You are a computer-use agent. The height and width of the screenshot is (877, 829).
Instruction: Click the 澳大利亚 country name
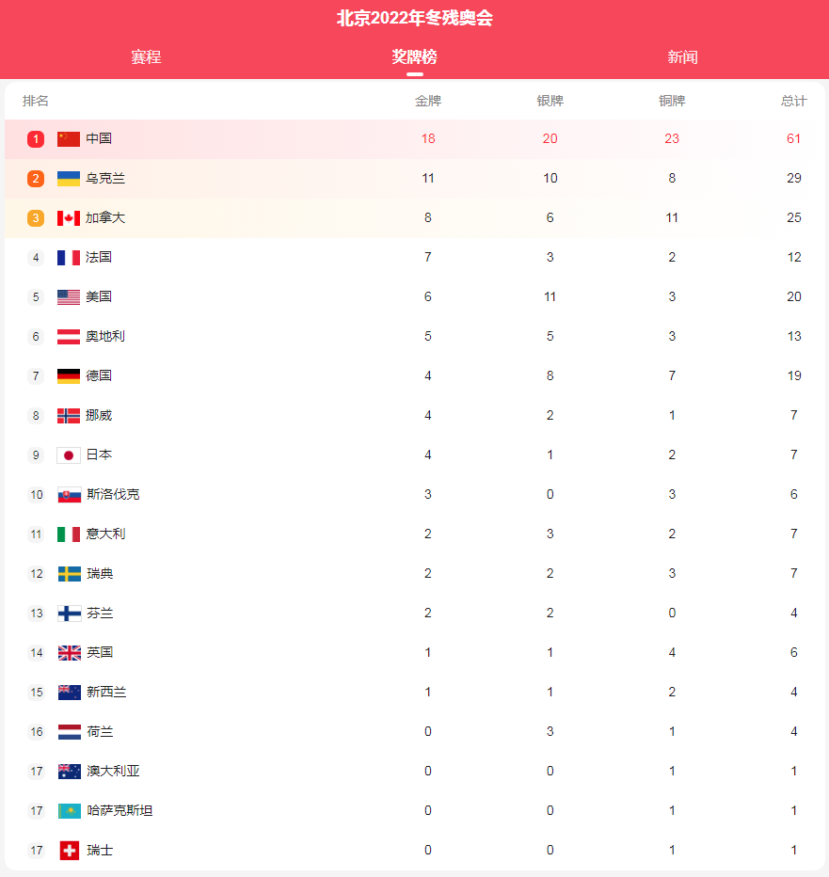click(x=113, y=772)
